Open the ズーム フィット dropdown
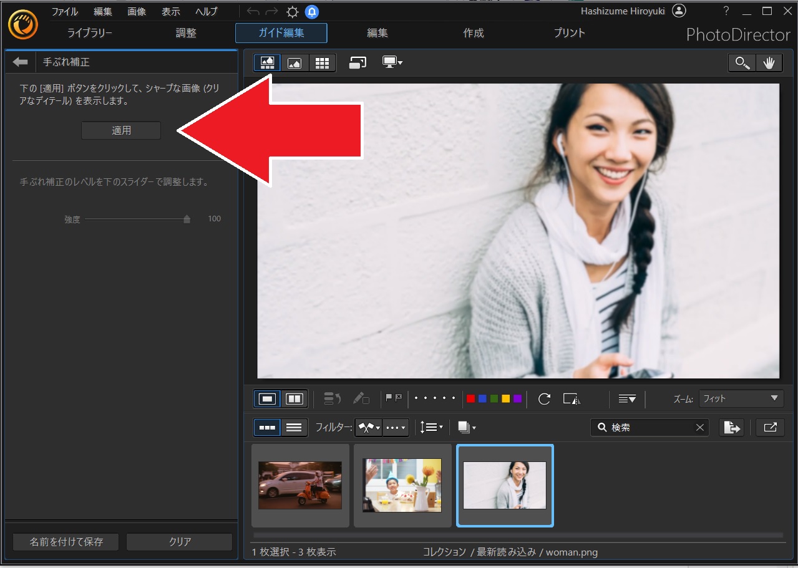The height and width of the screenshot is (568, 798). coord(741,398)
